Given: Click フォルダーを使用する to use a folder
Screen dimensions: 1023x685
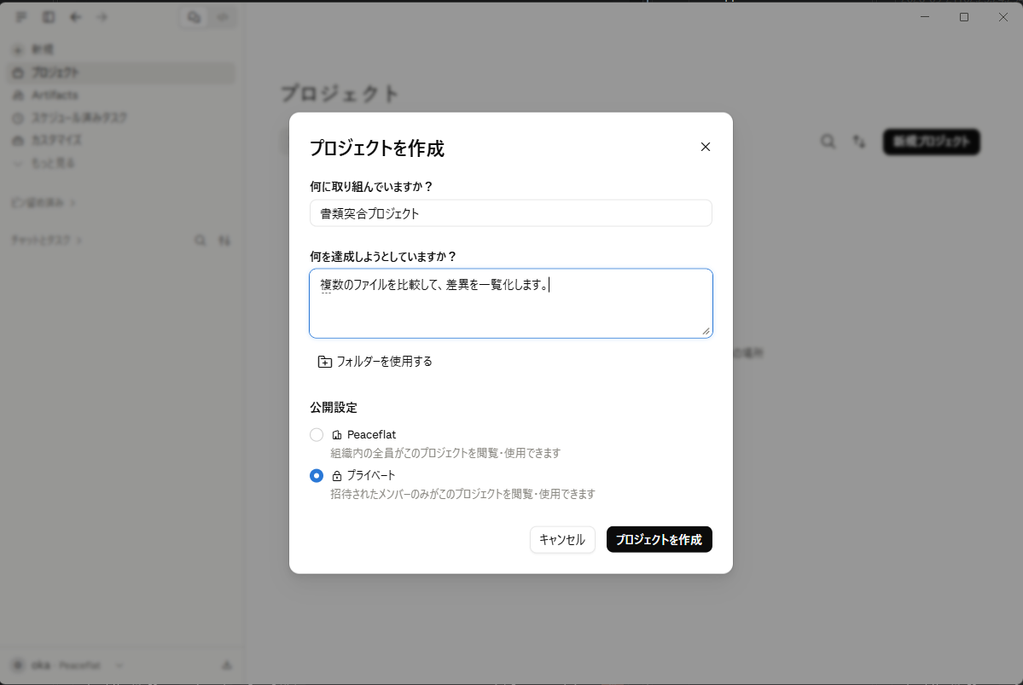Looking at the screenshot, I should [x=375, y=362].
